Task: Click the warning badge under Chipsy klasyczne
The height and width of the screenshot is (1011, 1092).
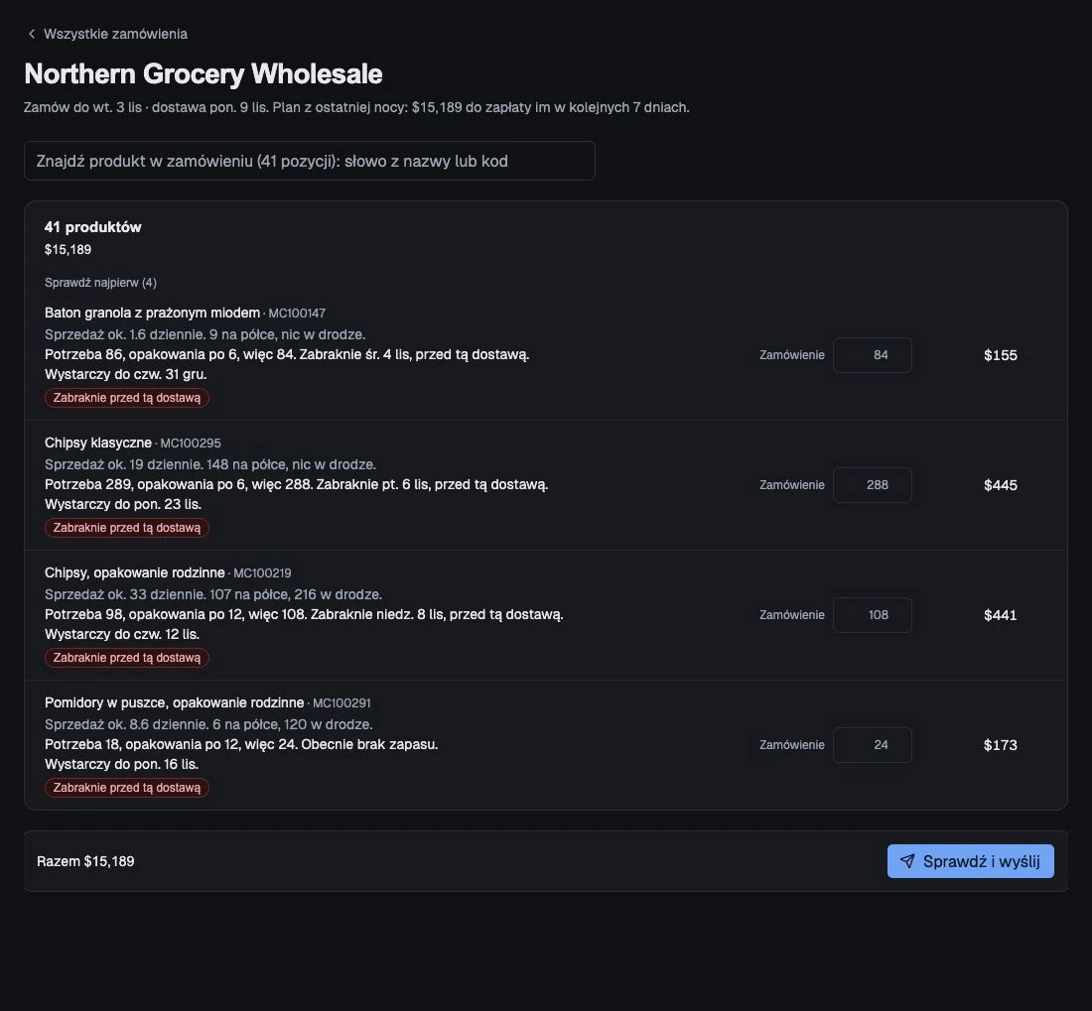Action: point(127,528)
